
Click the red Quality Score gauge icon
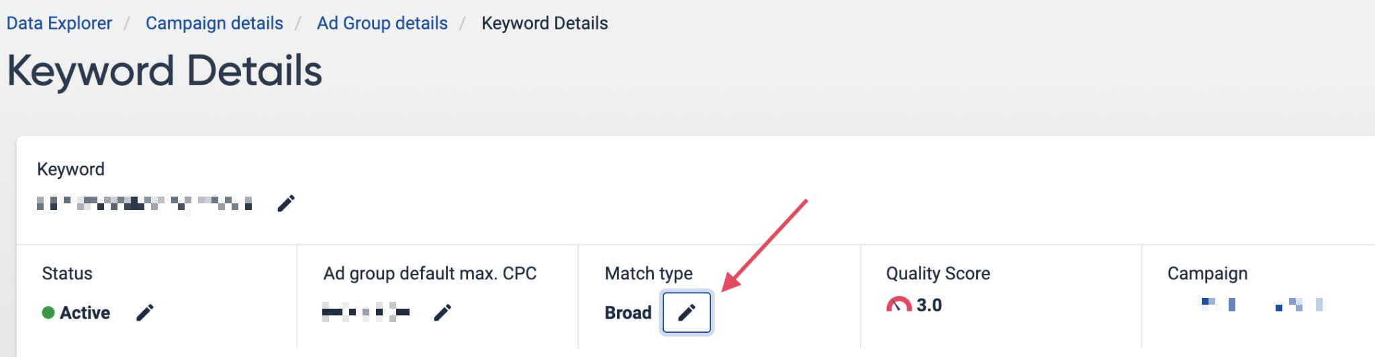click(898, 305)
